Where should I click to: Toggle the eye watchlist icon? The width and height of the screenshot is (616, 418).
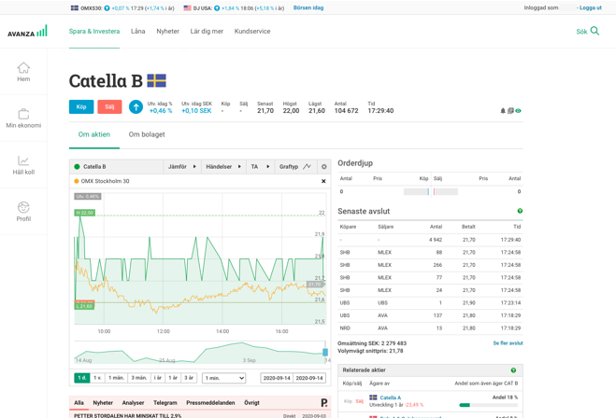point(519,111)
